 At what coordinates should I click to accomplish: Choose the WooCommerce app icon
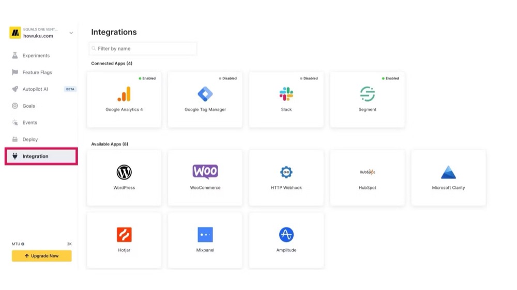205,171
